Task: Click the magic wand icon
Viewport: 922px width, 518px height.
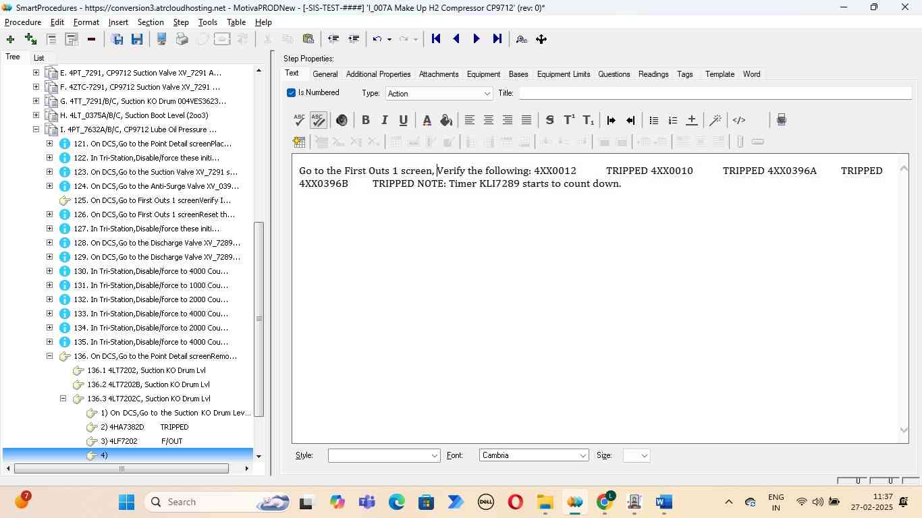Action: 715,120
